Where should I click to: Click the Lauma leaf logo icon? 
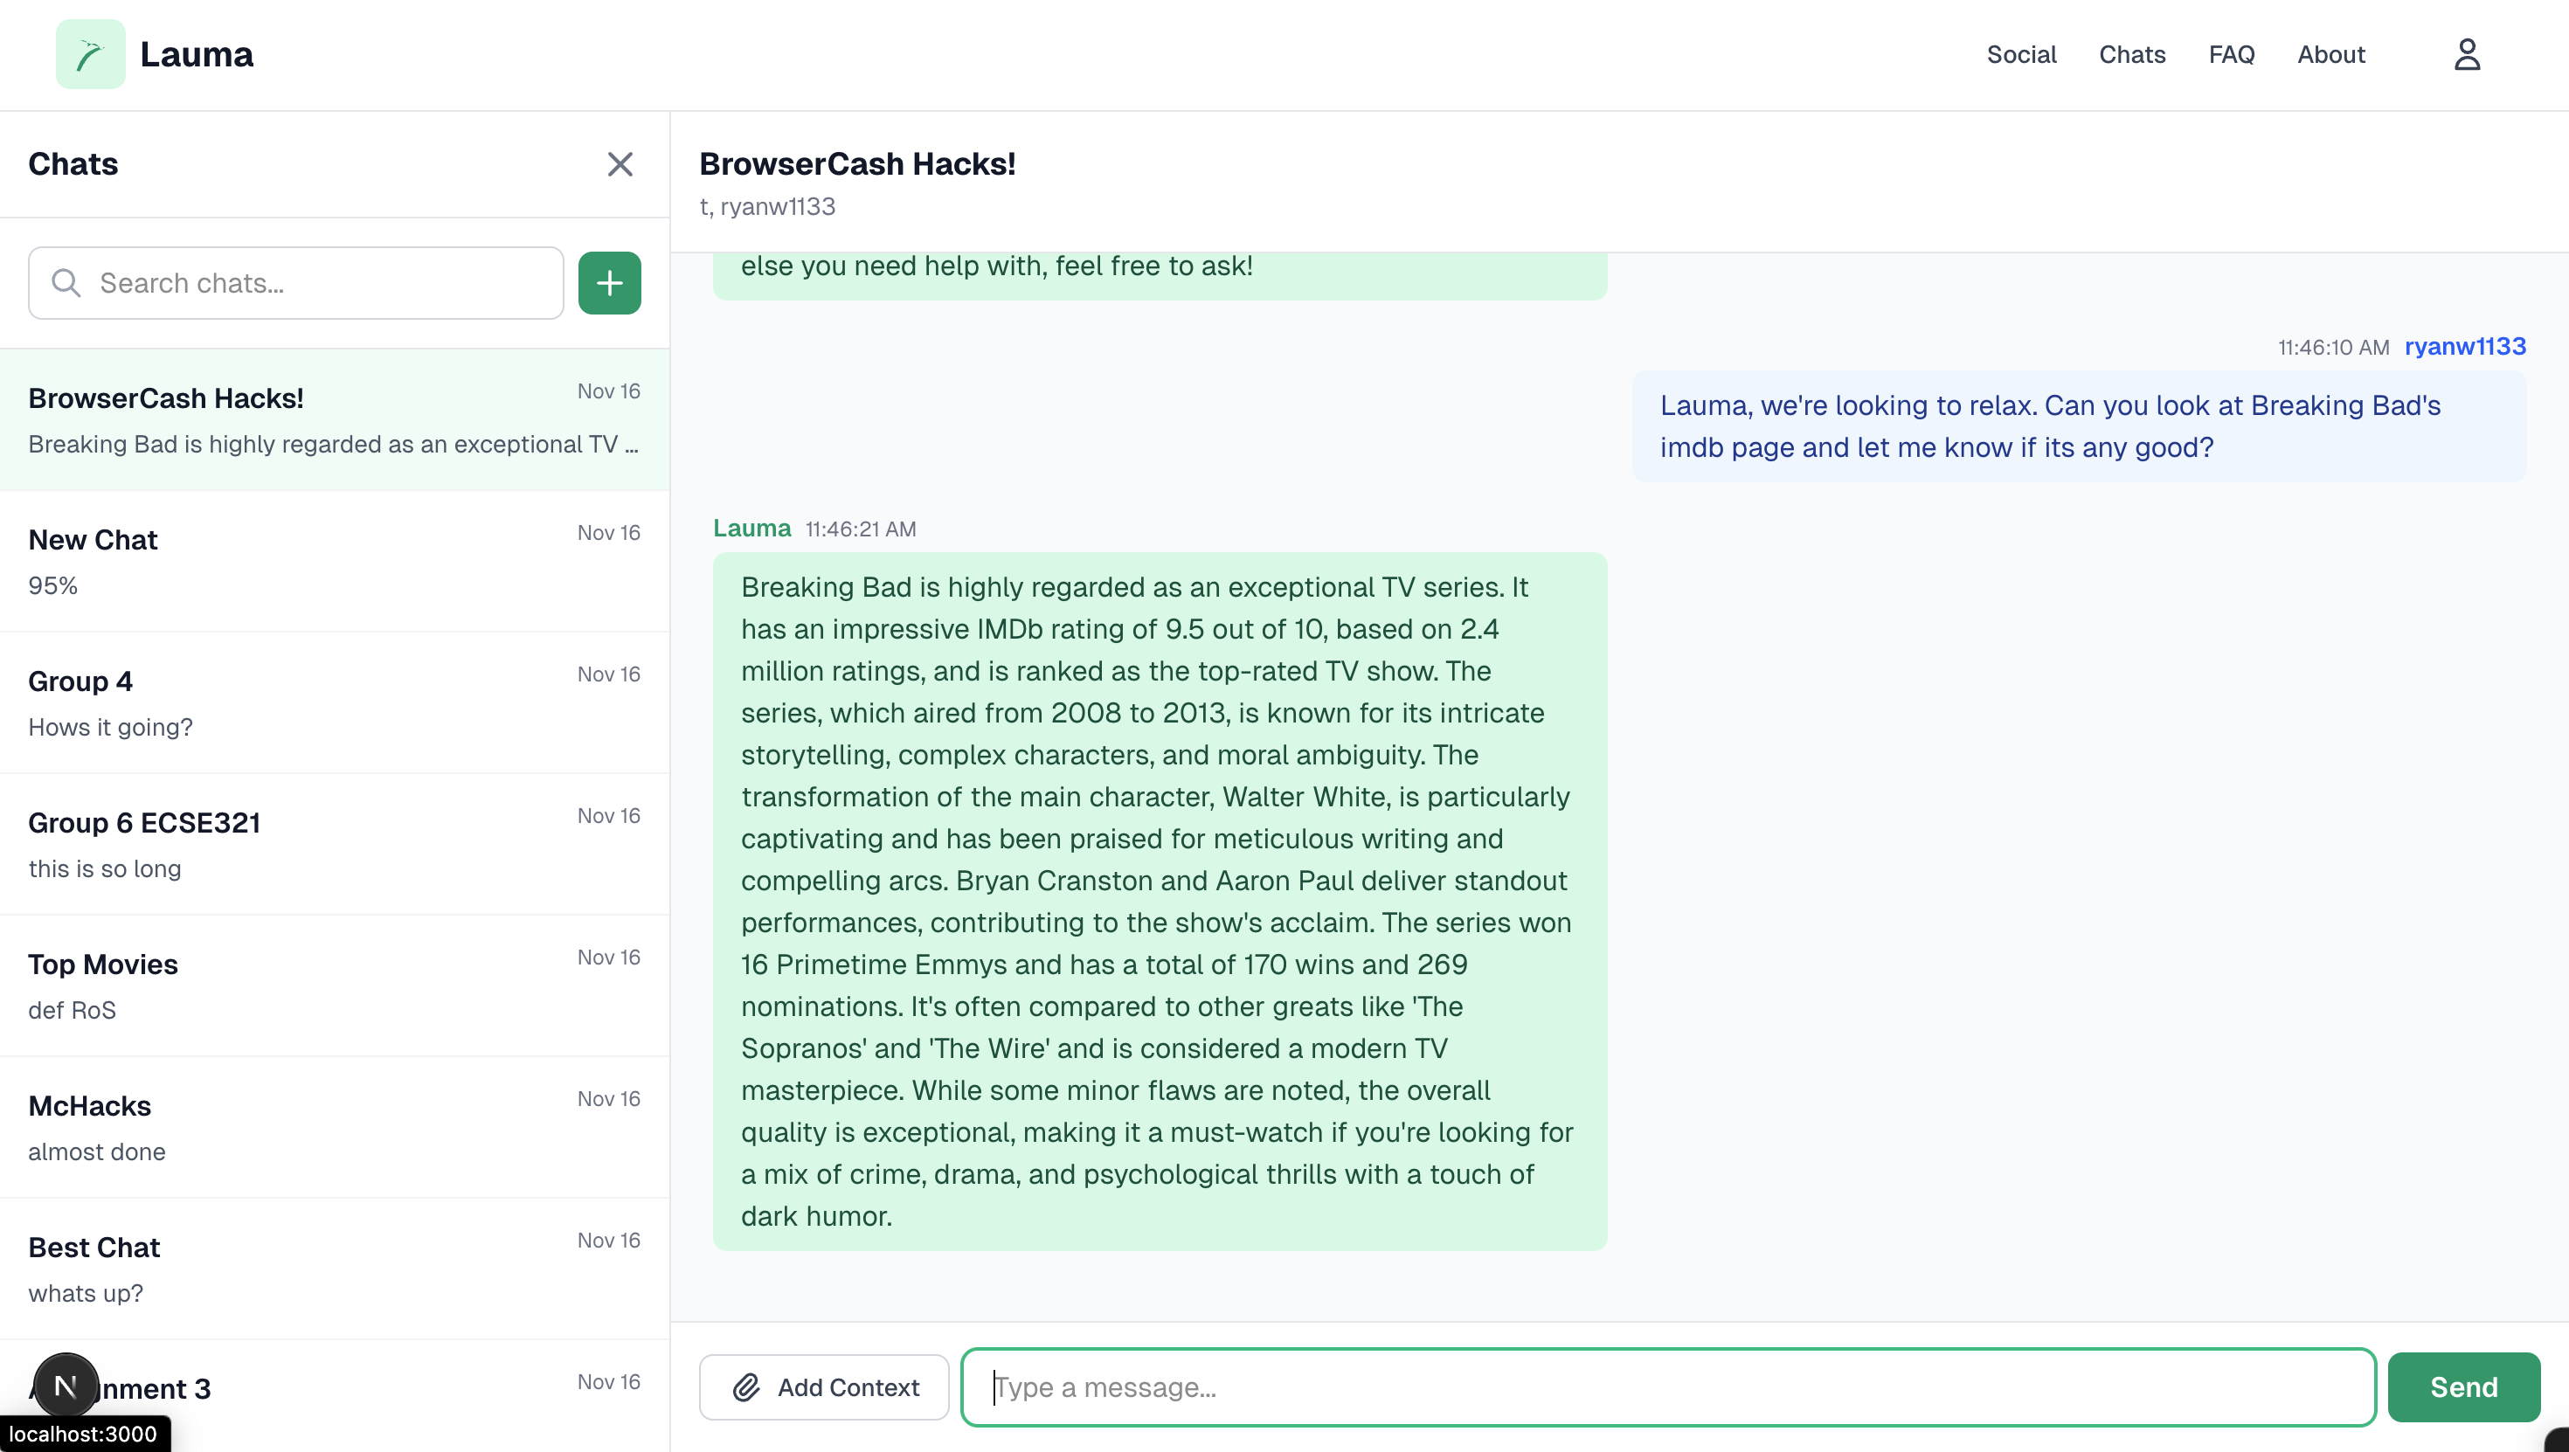(x=90, y=54)
